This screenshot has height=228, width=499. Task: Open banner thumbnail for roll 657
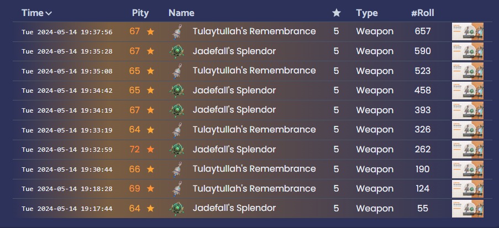click(x=468, y=31)
